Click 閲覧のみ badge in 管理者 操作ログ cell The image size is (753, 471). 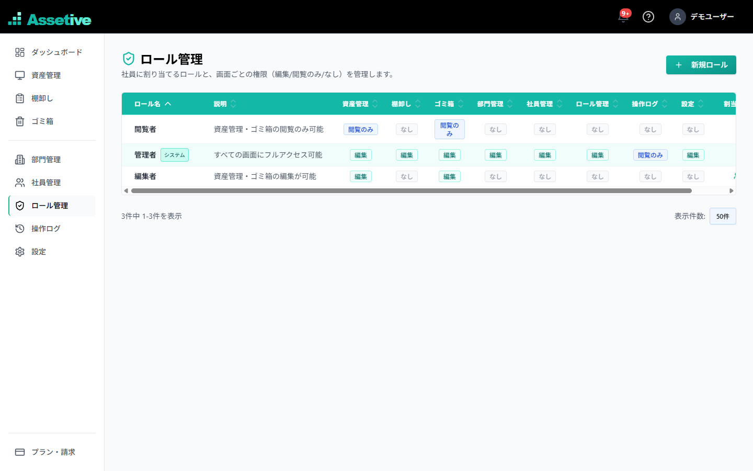pos(651,155)
